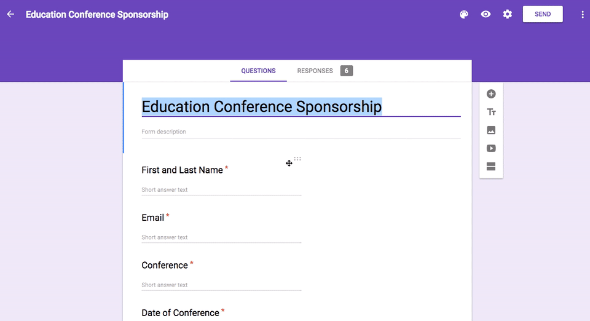Screen dimensions: 590x321
Task: Open the color palette theme icon
Action: coord(464,14)
